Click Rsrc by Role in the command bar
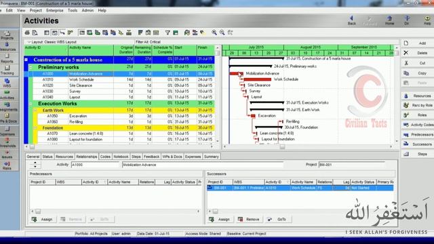This screenshot has height=244, width=434. [418, 106]
